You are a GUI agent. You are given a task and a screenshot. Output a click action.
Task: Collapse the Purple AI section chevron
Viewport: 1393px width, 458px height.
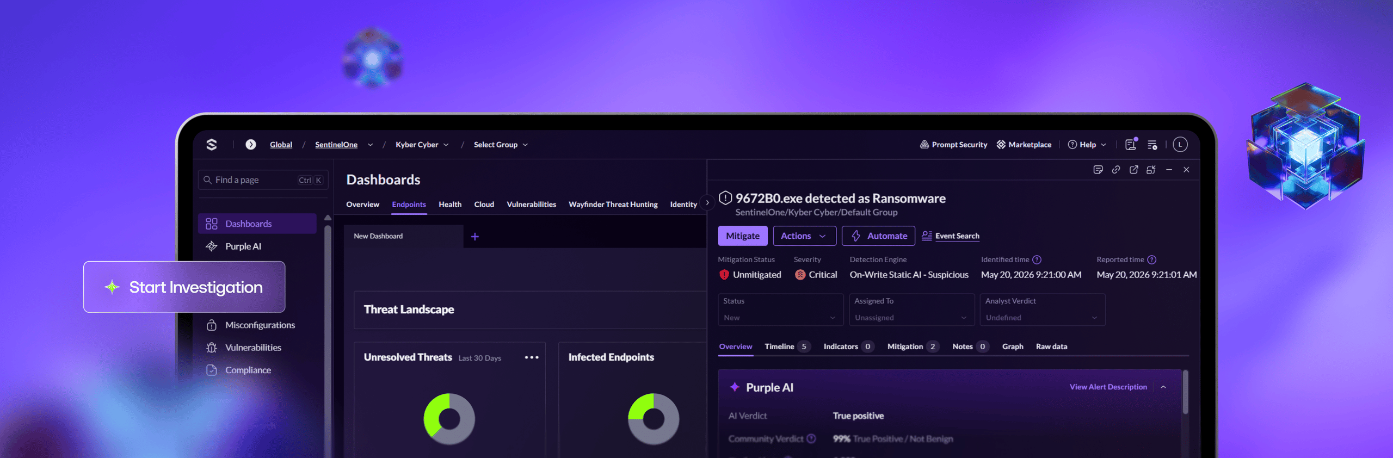tap(1163, 387)
